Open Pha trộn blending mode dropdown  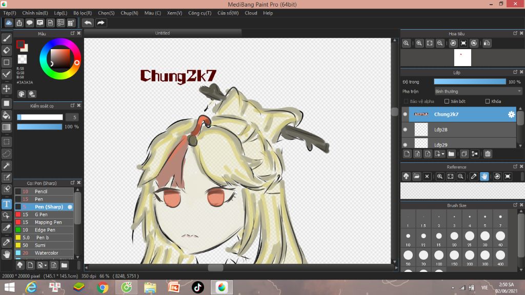pos(478,91)
